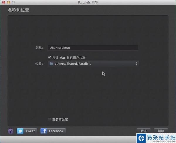Click the 名称: label
The image size is (176, 143).
coord(39,48)
